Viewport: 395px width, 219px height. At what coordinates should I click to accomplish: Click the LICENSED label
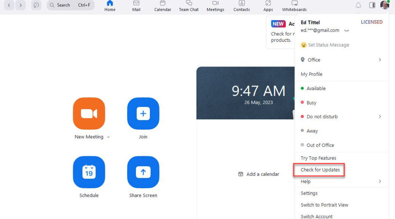pyautogui.click(x=371, y=22)
